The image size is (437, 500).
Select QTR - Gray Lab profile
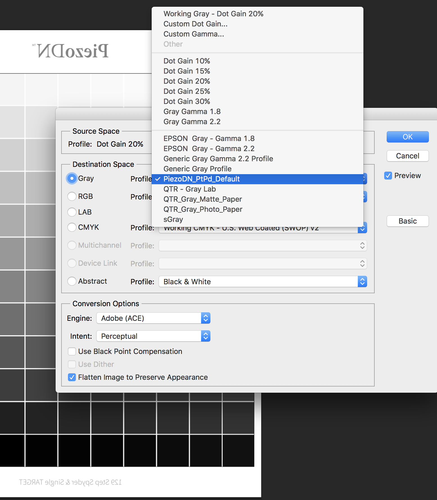190,189
